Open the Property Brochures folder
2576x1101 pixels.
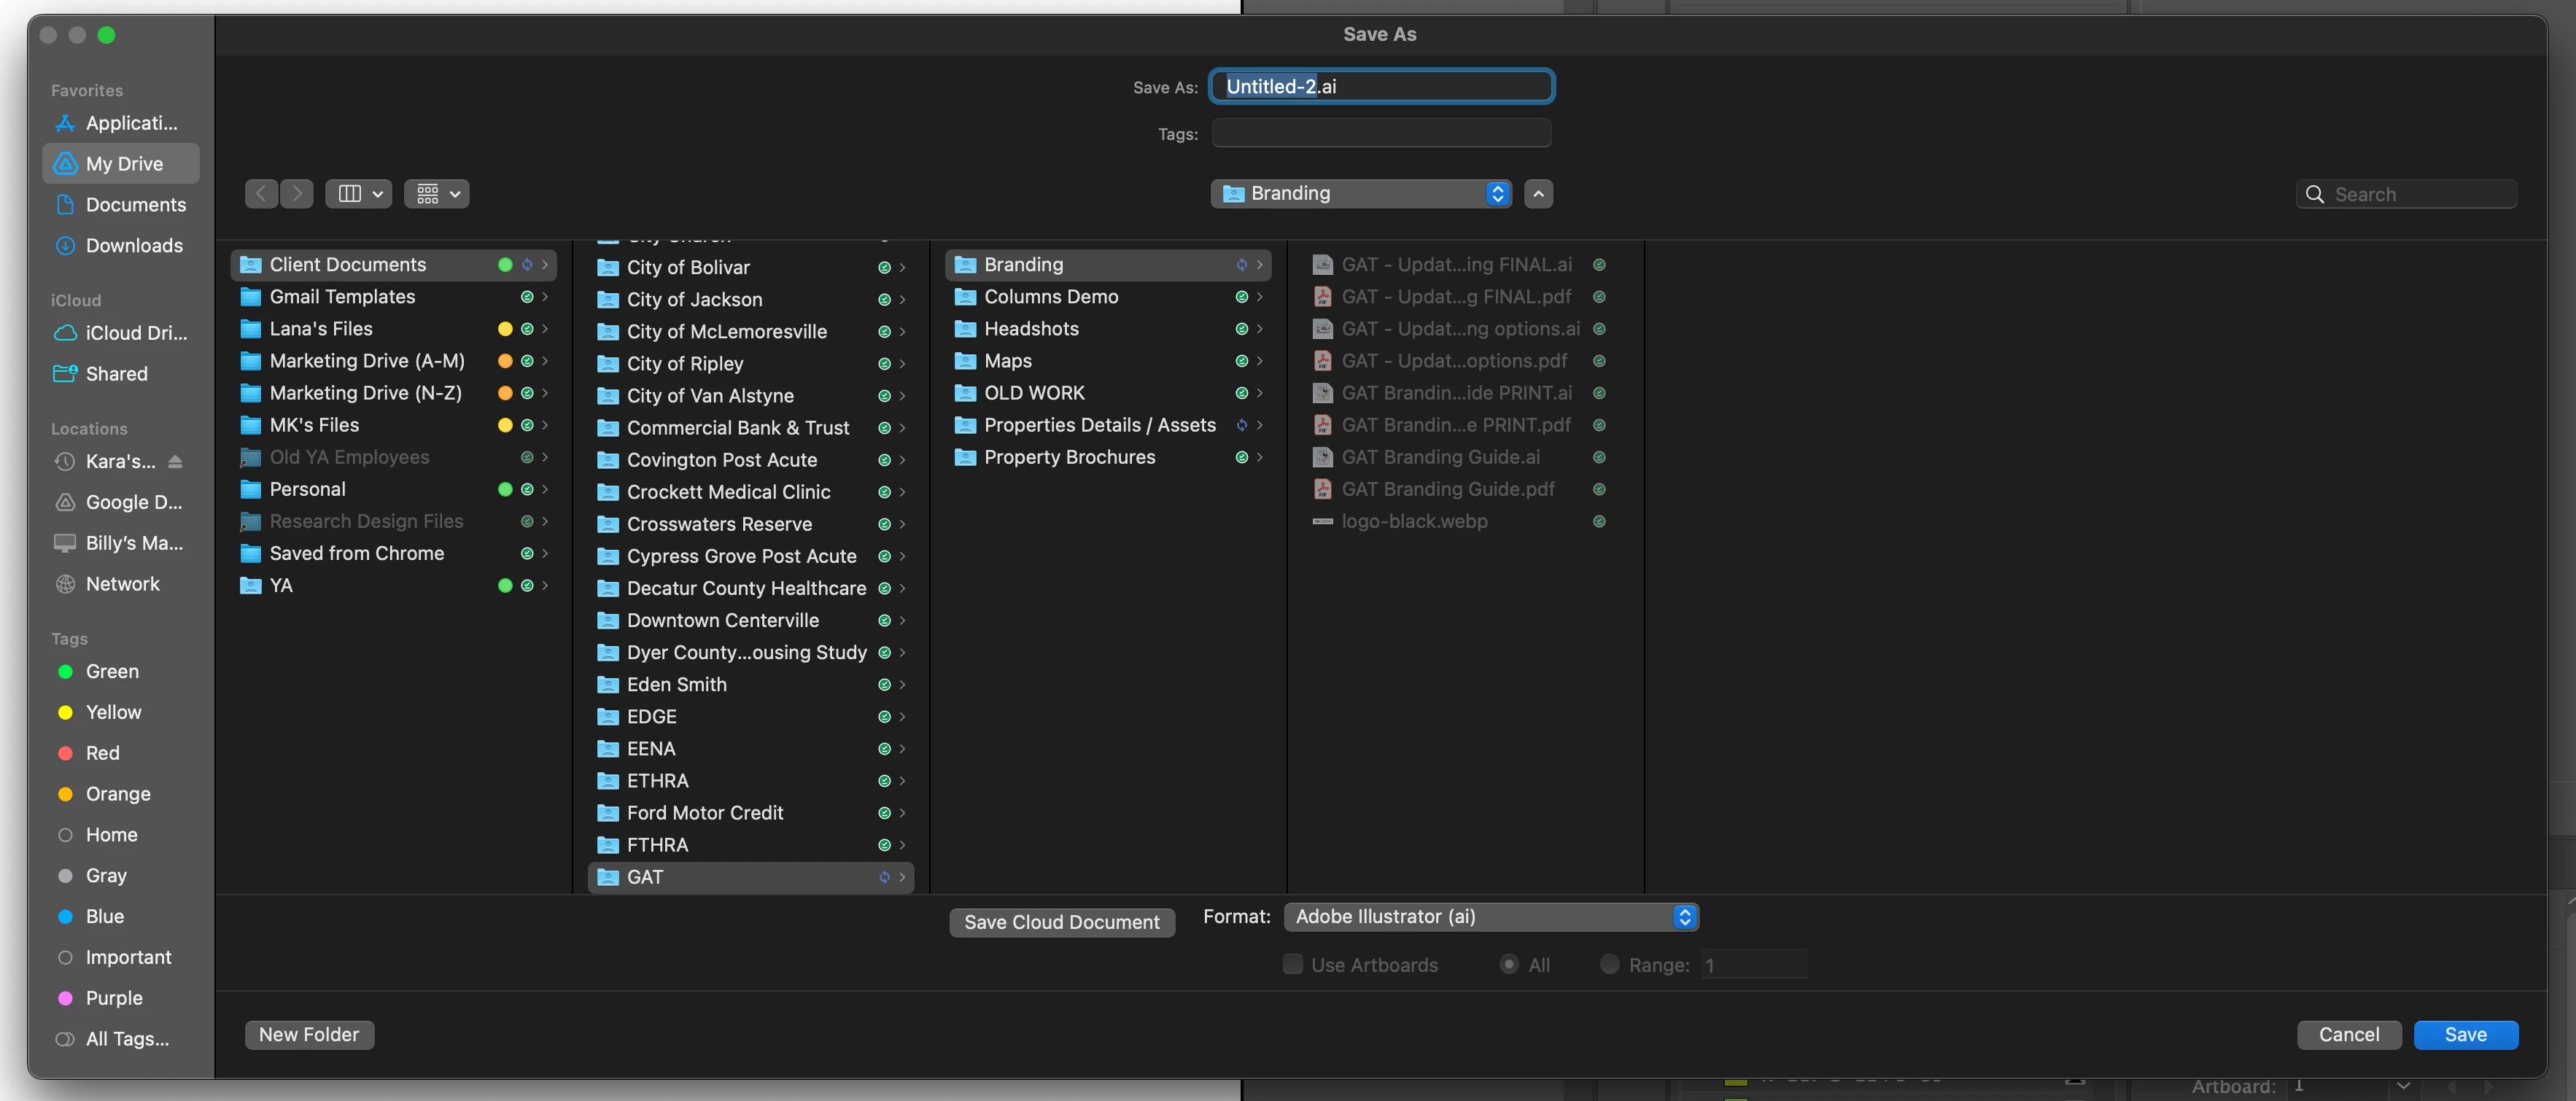tap(1069, 457)
